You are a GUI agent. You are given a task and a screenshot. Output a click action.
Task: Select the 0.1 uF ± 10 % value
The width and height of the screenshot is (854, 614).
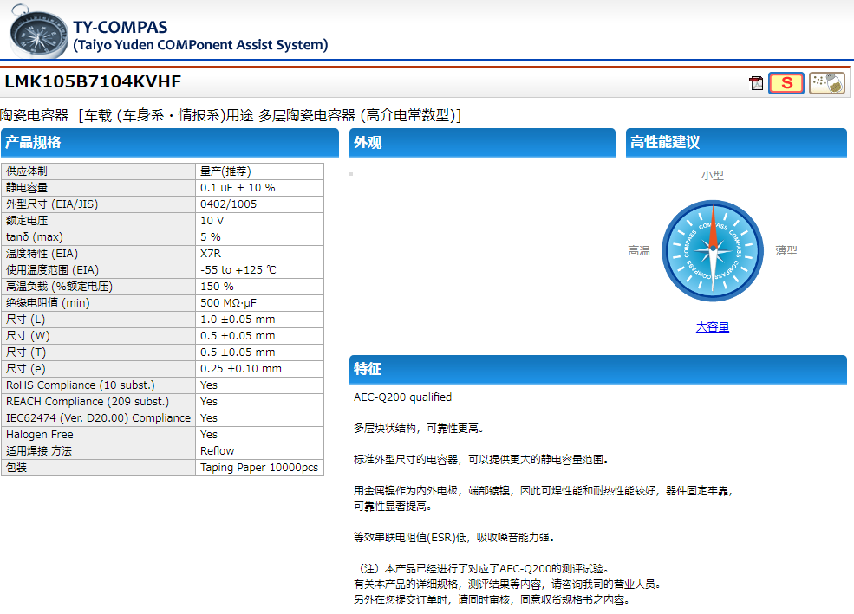click(x=238, y=188)
